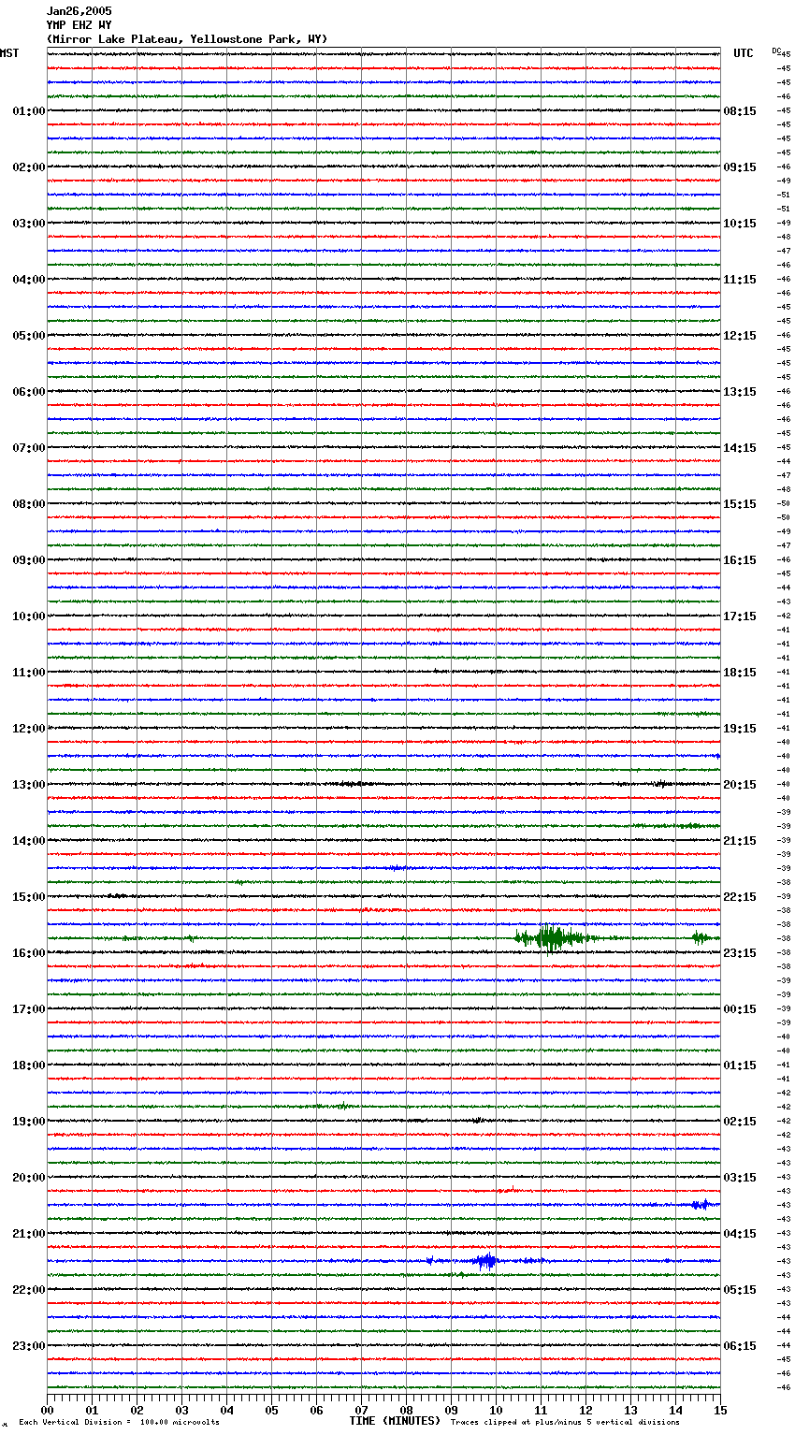Click the '00' minute tick label on bottom axis
The width and height of the screenshot is (795, 1435).
[47, 1411]
